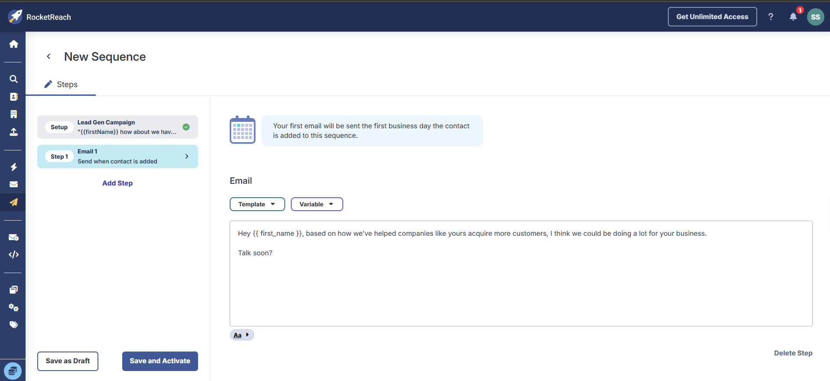The height and width of the screenshot is (381, 830).
Task: Open the Variable dropdown
Action: click(x=317, y=204)
